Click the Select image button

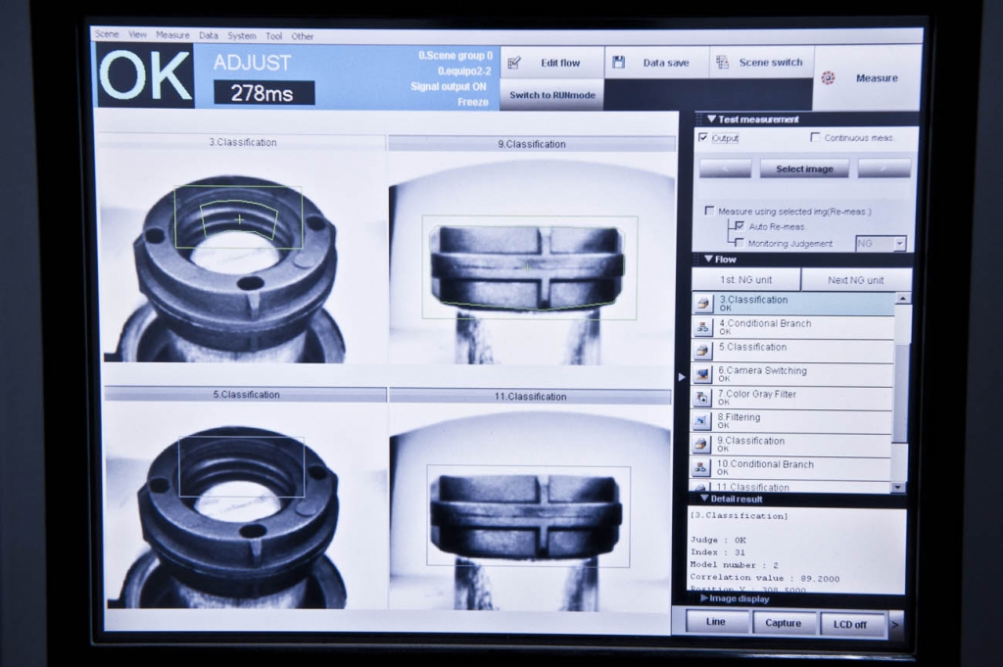[x=805, y=168]
